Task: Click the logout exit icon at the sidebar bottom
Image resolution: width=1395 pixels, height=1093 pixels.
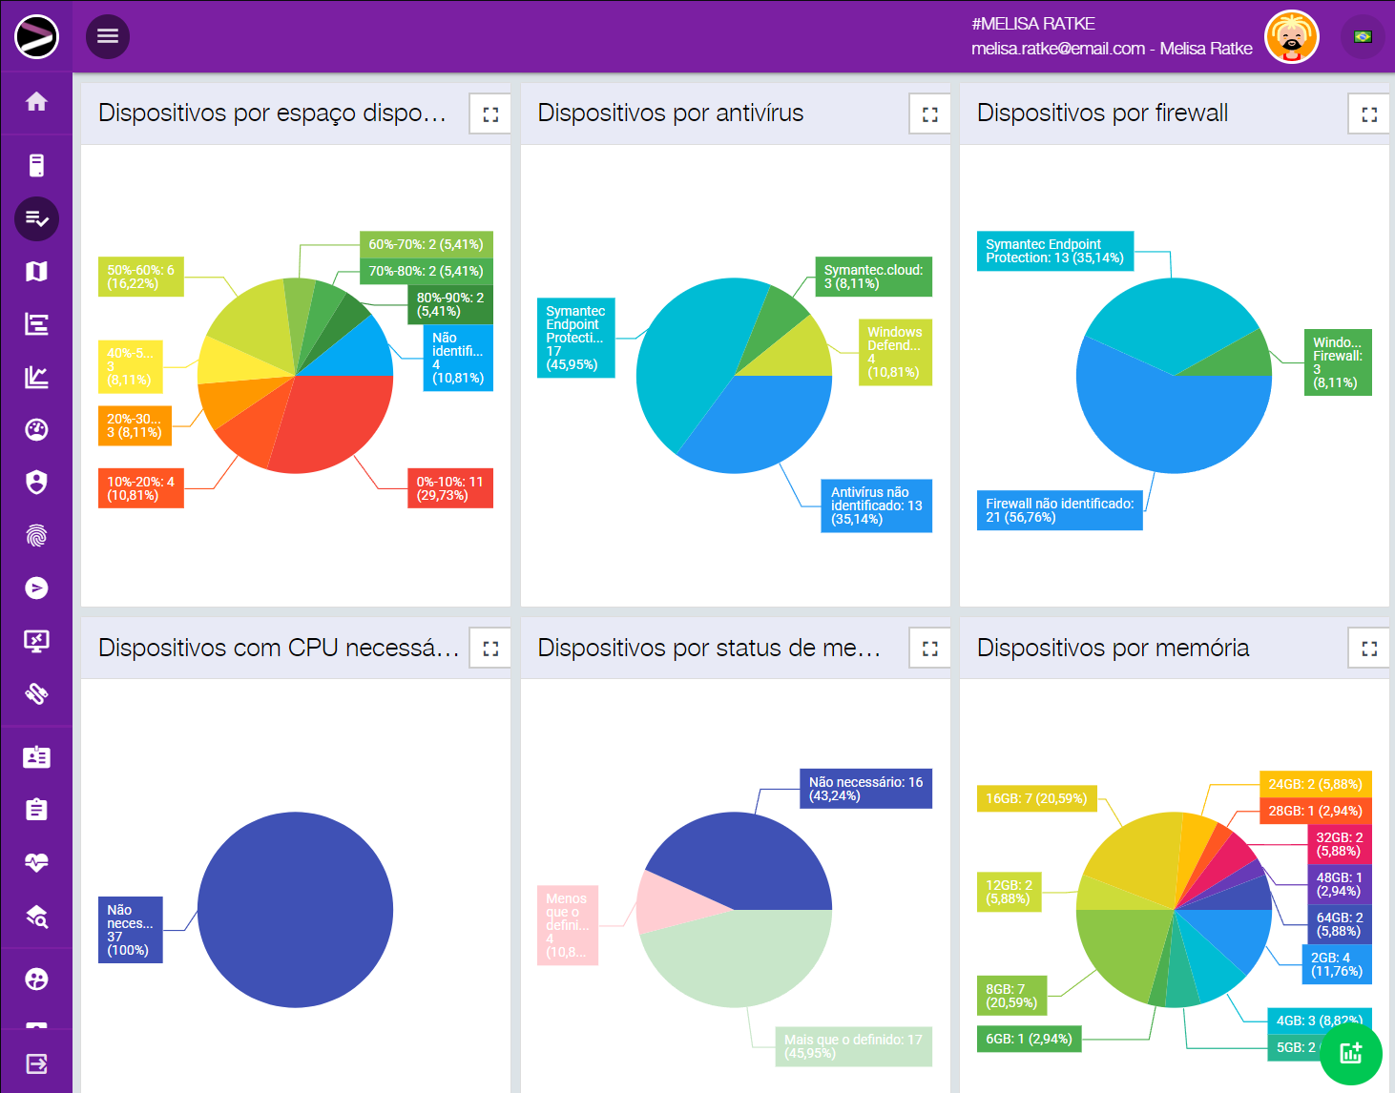Action: pos(36,1064)
